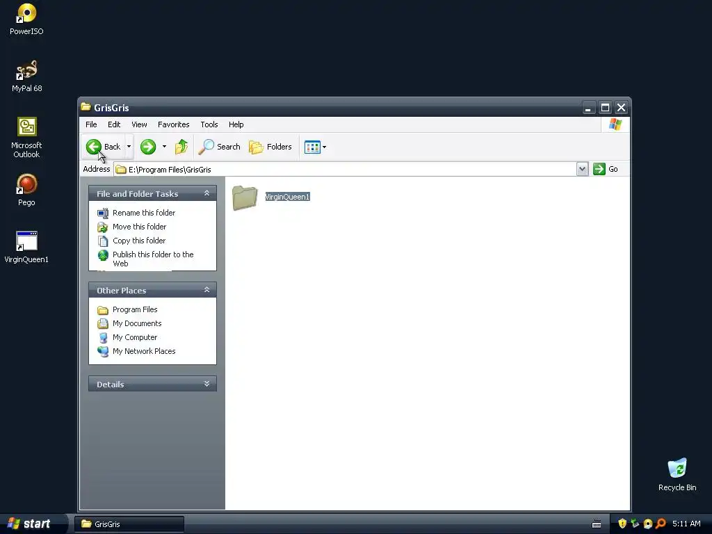Open the Back history dropdown arrow
Viewport: 712px width, 534px height.
click(129, 147)
